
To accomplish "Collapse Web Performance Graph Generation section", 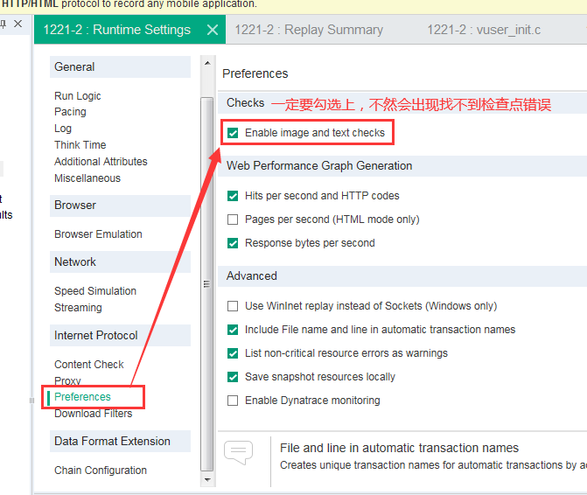I will click(402, 166).
